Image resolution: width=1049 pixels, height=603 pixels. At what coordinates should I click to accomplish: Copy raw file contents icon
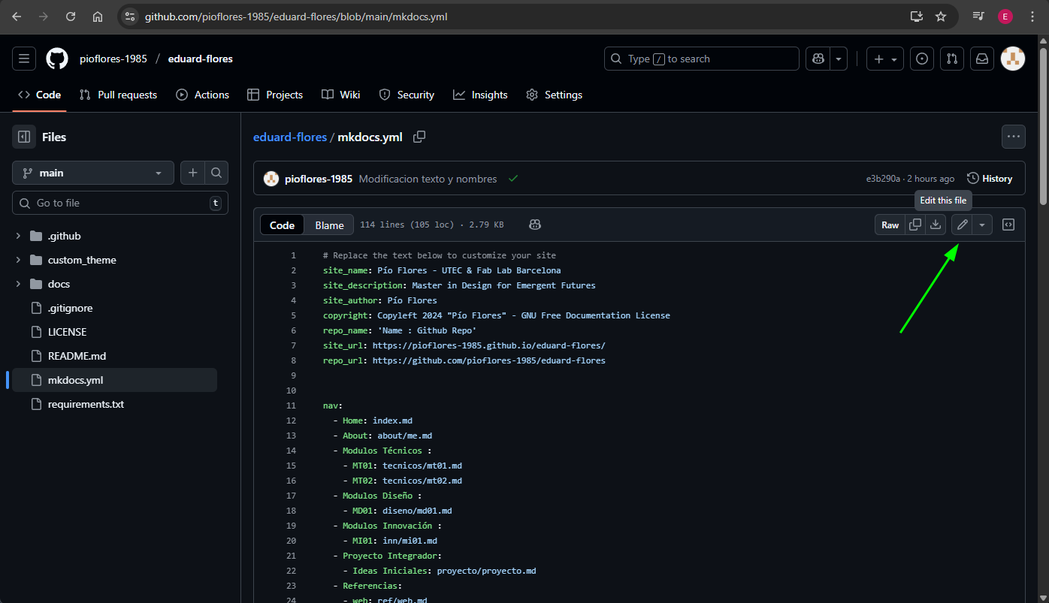(915, 225)
